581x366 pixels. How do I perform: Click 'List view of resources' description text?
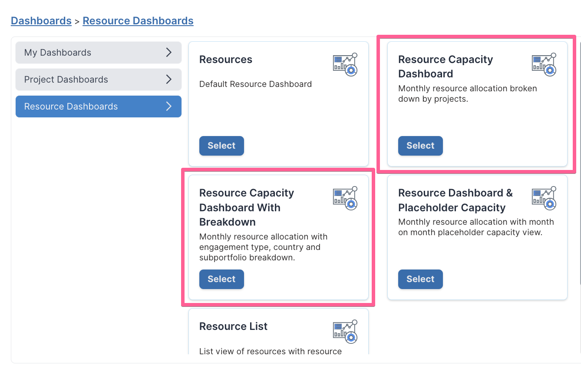(x=271, y=351)
